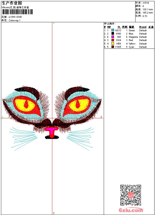Click the 停止顺序 heading
The image size is (155, 215).
[x=110, y=24]
